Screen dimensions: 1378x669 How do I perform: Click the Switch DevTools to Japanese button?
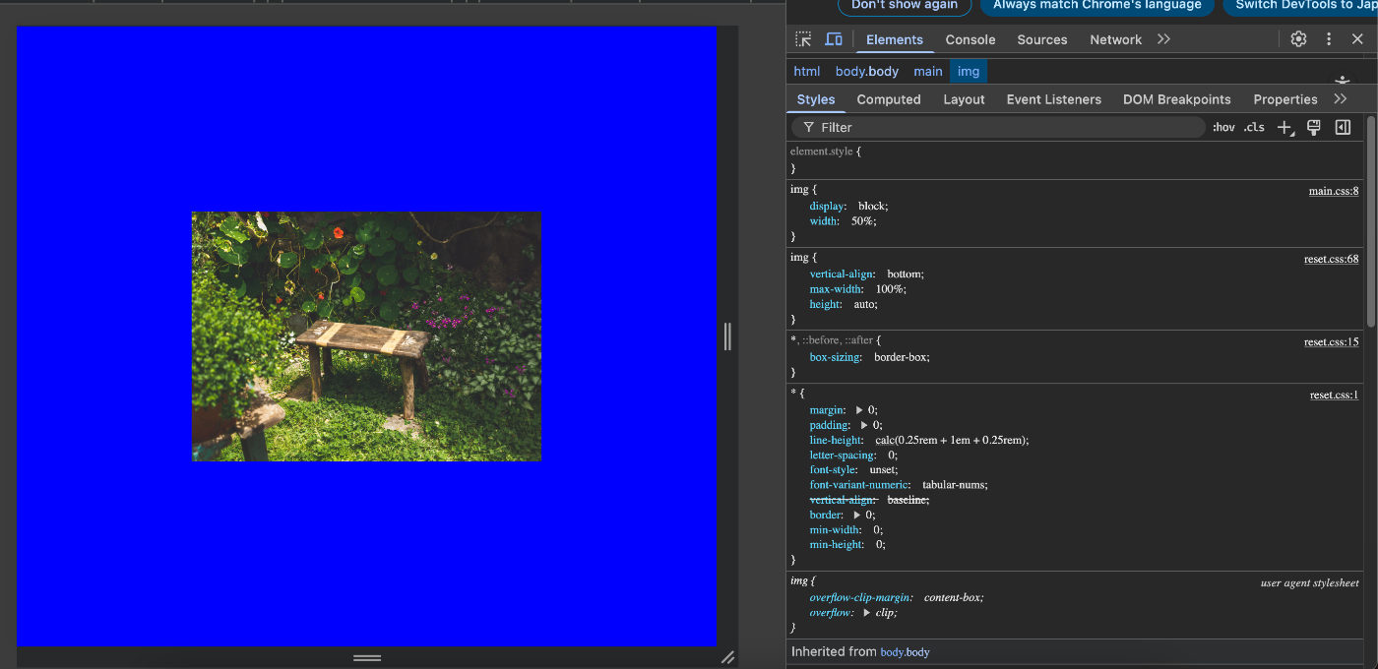(x=1300, y=5)
